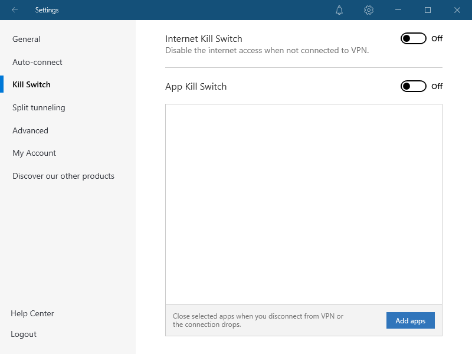Click Logout in the sidebar

coord(24,335)
